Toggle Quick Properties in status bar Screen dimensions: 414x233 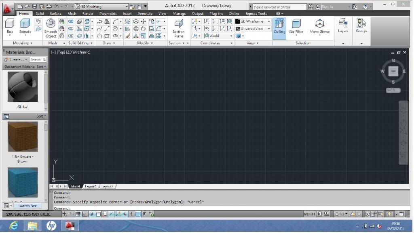pos(144,214)
